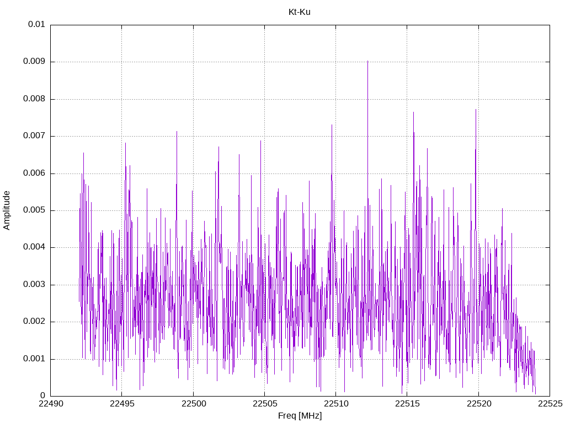The width and height of the screenshot is (565, 423).
Task: Click the x-axis tick 22505
Action: [265, 404]
